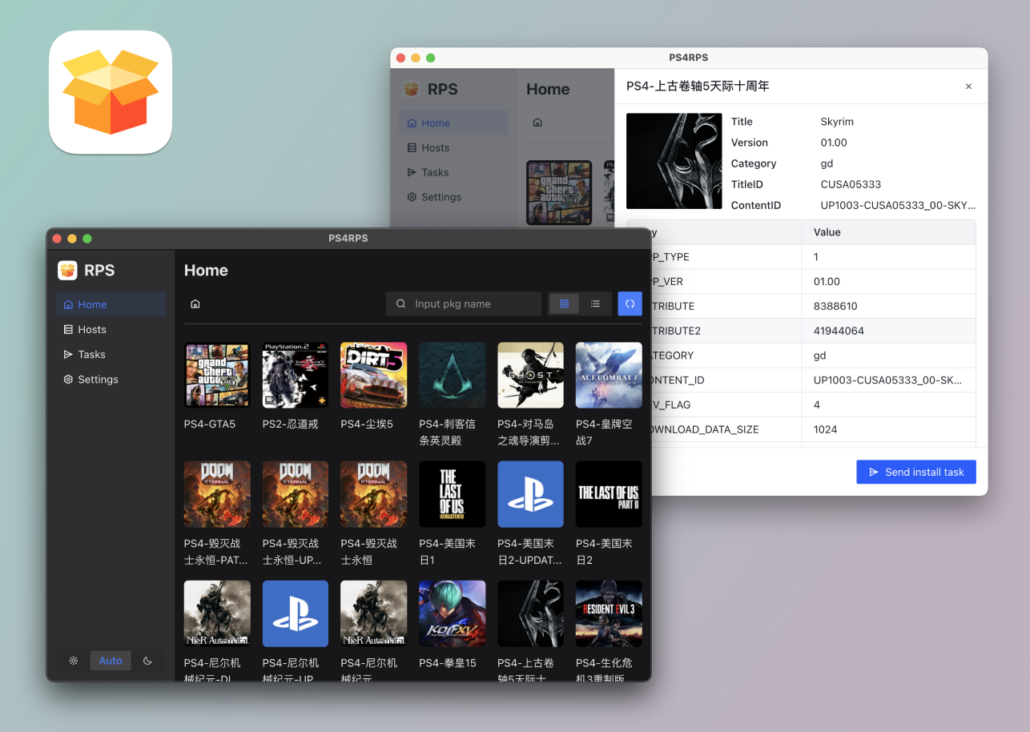Open PS4-美国末日1 Last of Us Remastered thumbnail

[452, 494]
